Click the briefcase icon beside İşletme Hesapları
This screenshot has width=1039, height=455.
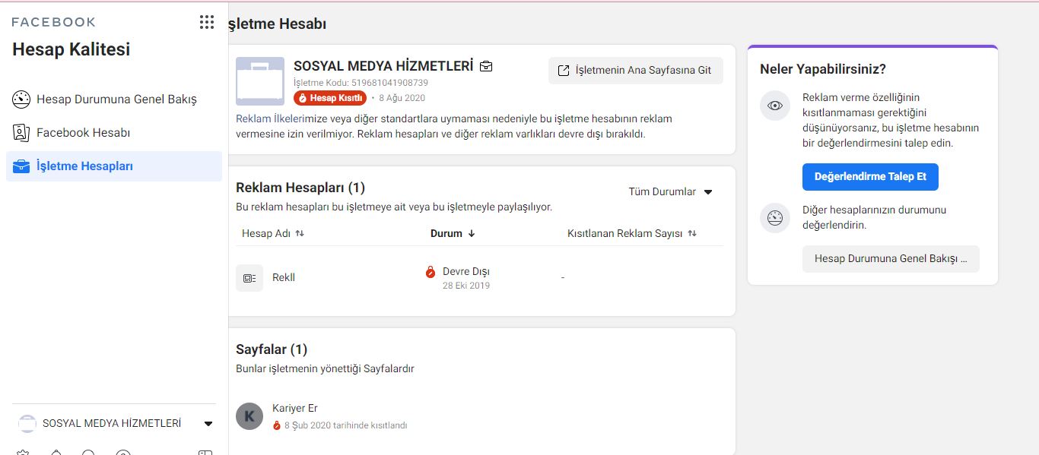click(x=21, y=166)
